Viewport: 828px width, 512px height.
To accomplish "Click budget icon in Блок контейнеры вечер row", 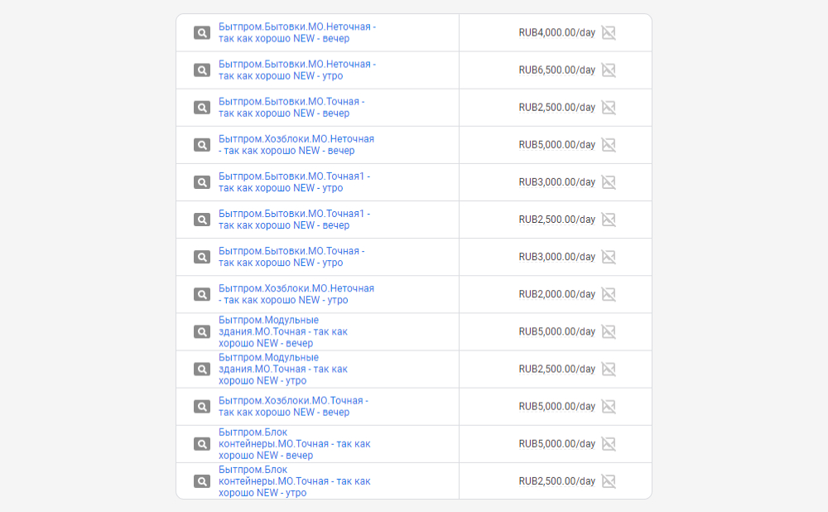I will [609, 444].
